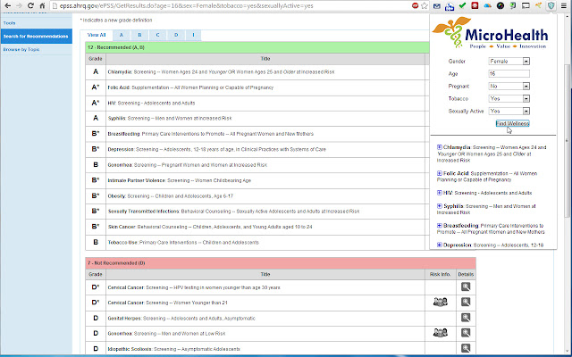
Task: Open details for Genital Herpes screening row
Action: click(x=466, y=317)
